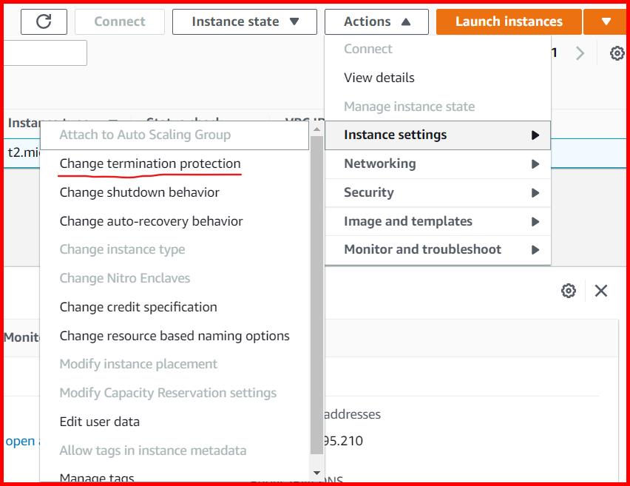
Task: Open the Instance state dropdown
Action: pos(244,21)
